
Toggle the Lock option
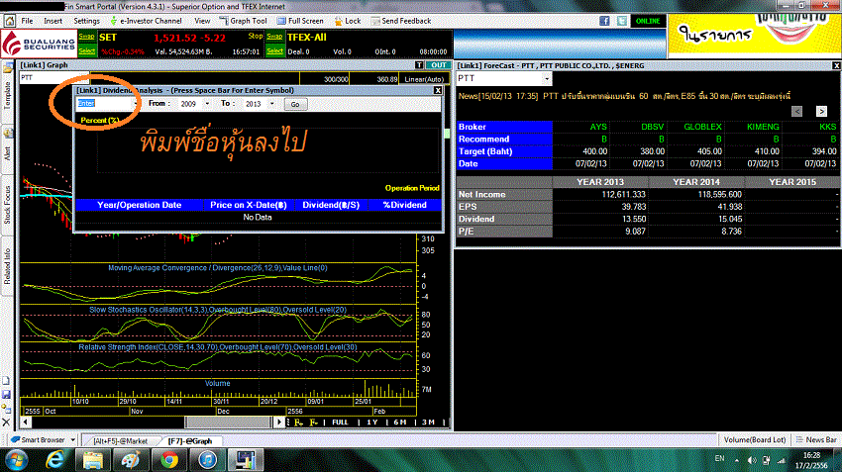tap(348, 21)
